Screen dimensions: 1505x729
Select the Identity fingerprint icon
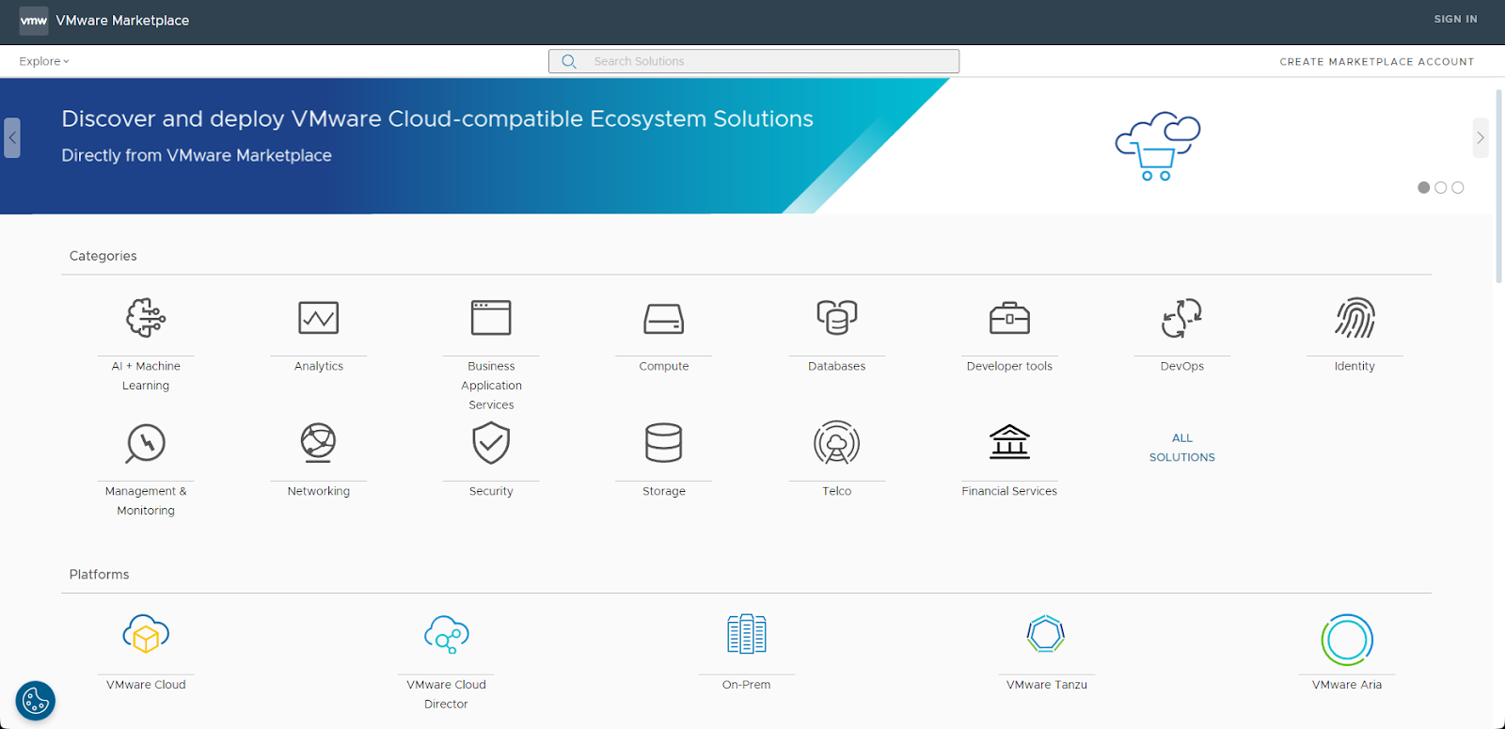point(1354,318)
